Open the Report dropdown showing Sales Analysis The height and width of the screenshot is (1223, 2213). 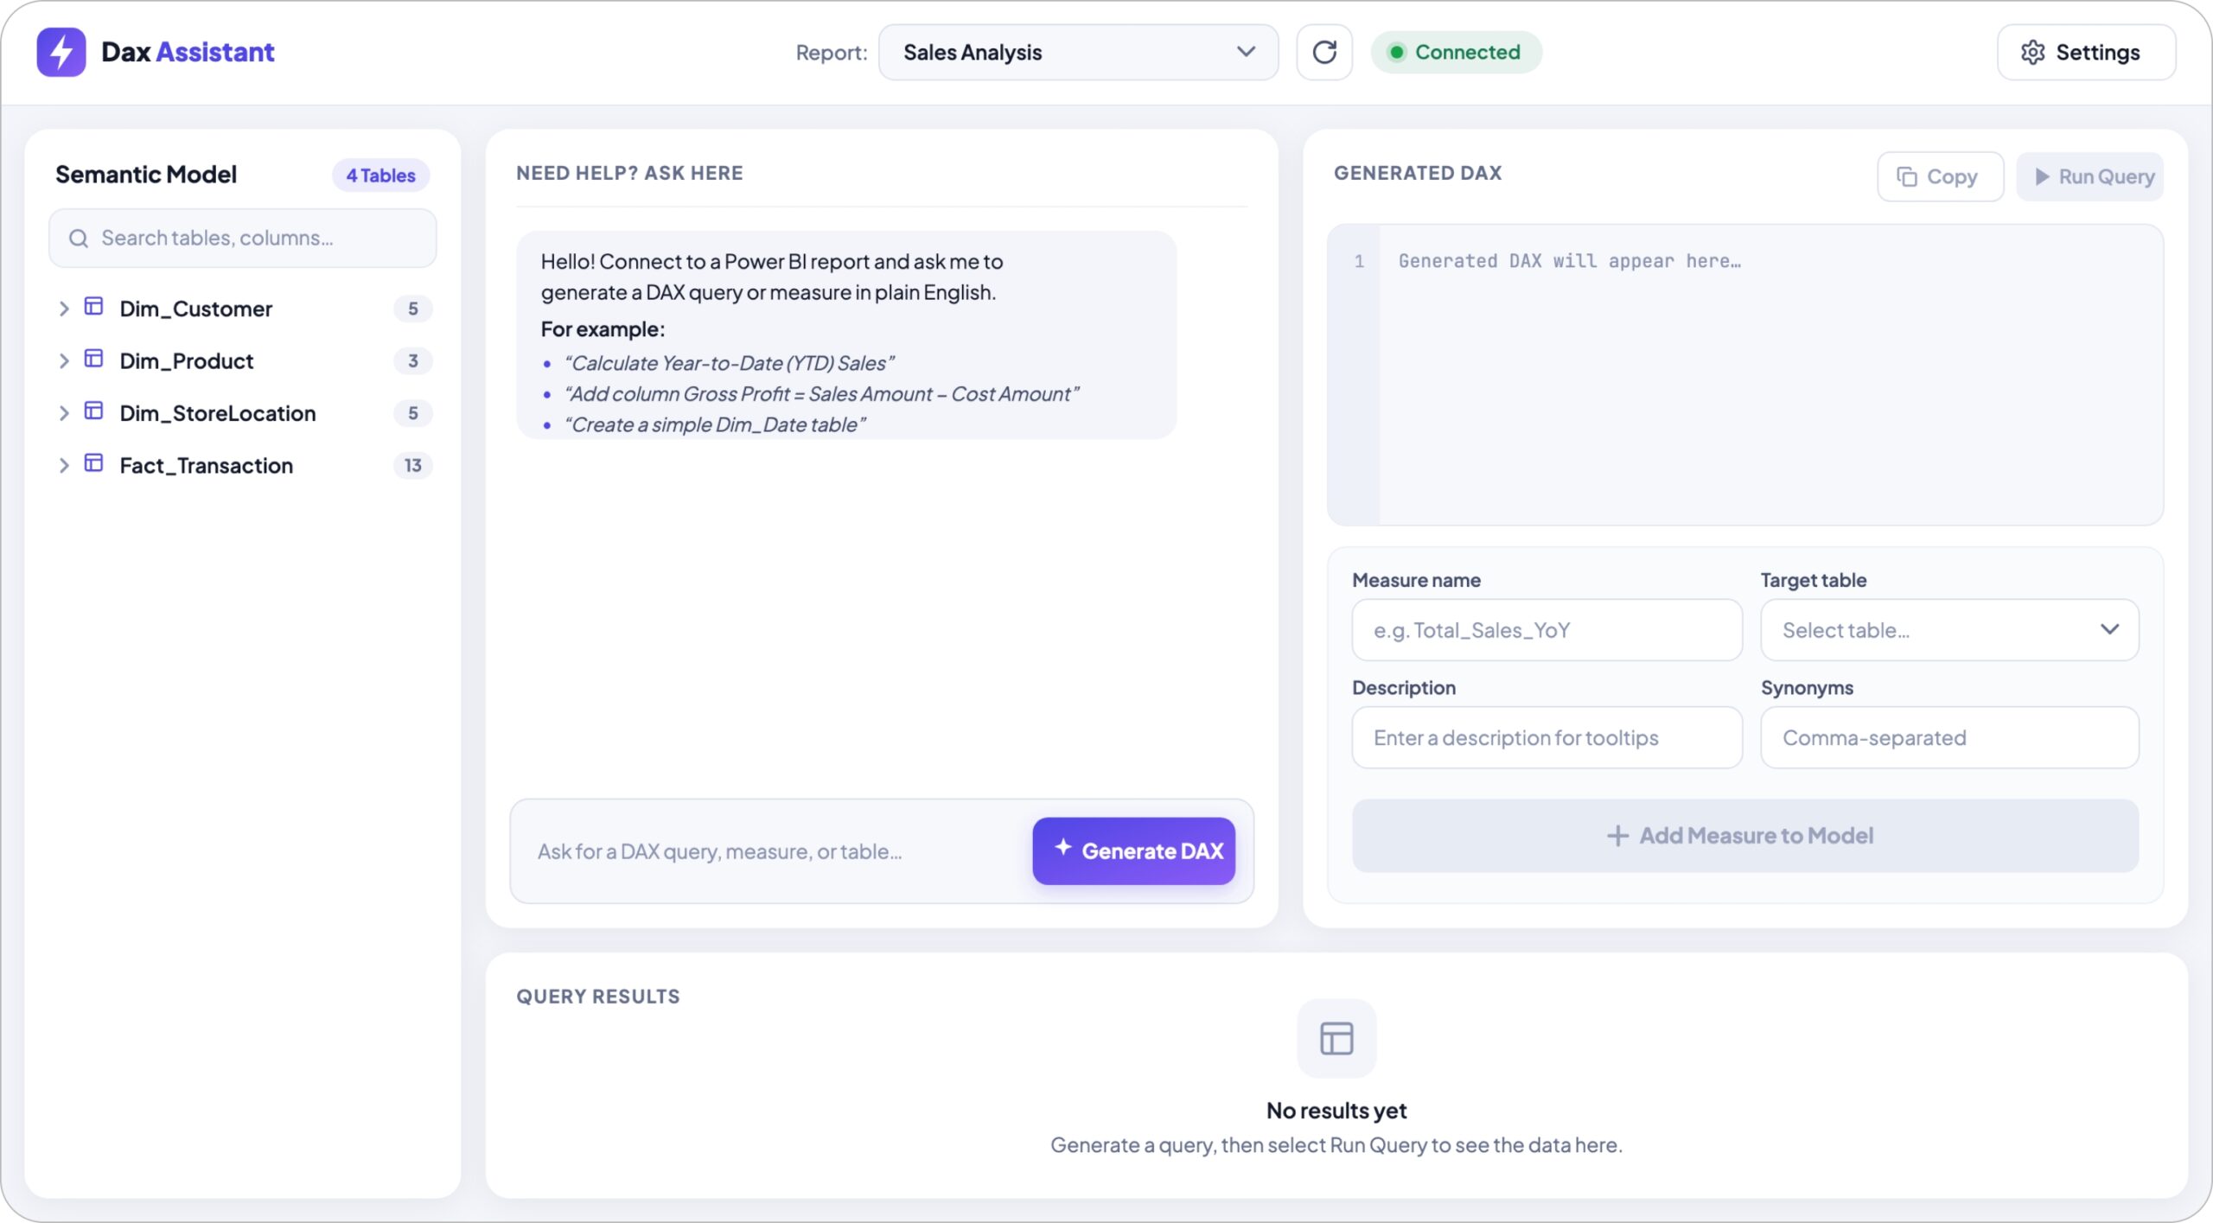pyautogui.click(x=1078, y=52)
